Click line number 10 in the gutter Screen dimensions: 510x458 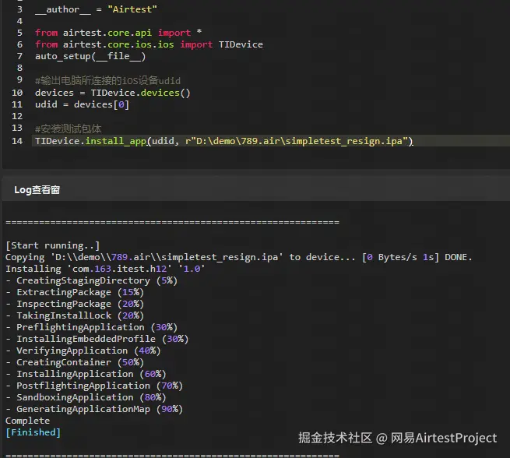pos(17,93)
